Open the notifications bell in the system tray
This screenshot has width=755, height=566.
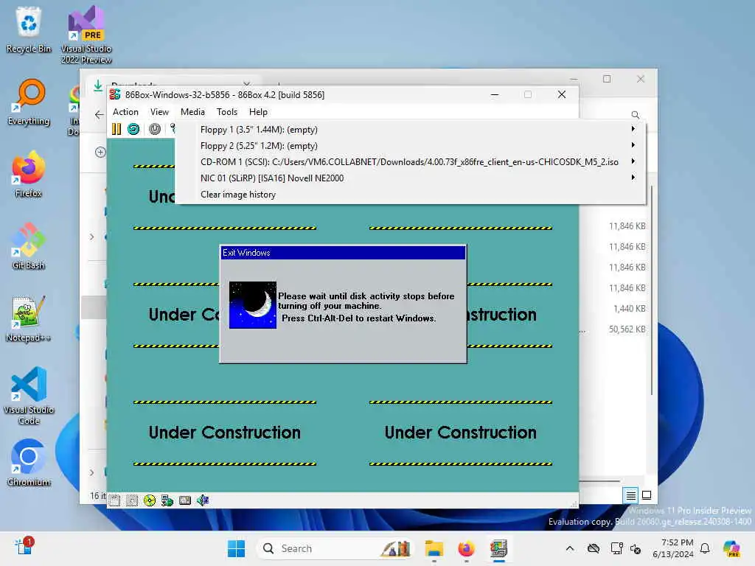click(705, 548)
